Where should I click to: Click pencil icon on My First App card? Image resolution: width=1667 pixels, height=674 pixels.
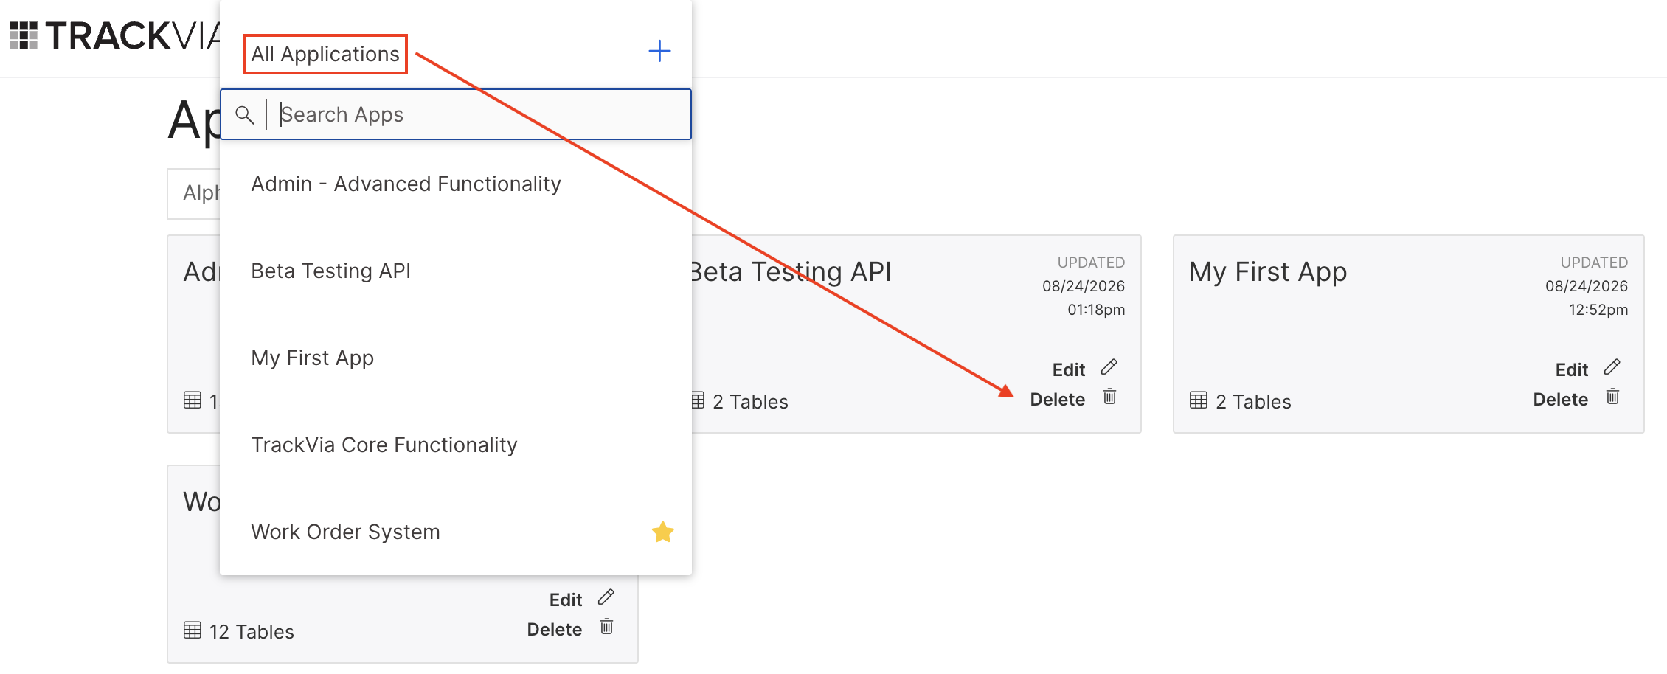1612,366
